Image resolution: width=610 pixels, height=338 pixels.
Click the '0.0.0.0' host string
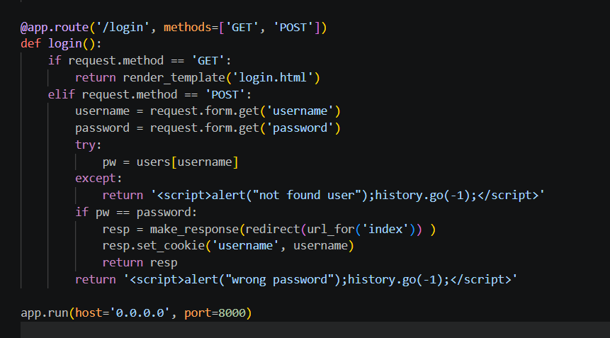click(140, 313)
